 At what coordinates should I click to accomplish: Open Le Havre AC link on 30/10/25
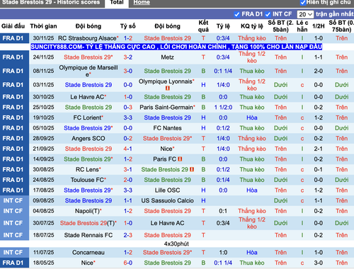coord(87,97)
